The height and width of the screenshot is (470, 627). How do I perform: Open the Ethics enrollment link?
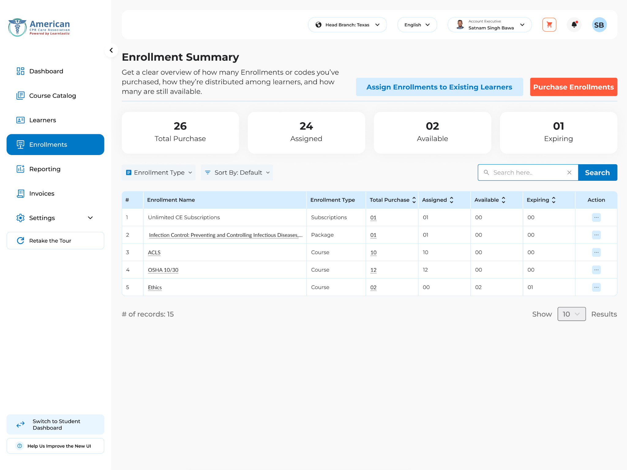pos(155,287)
